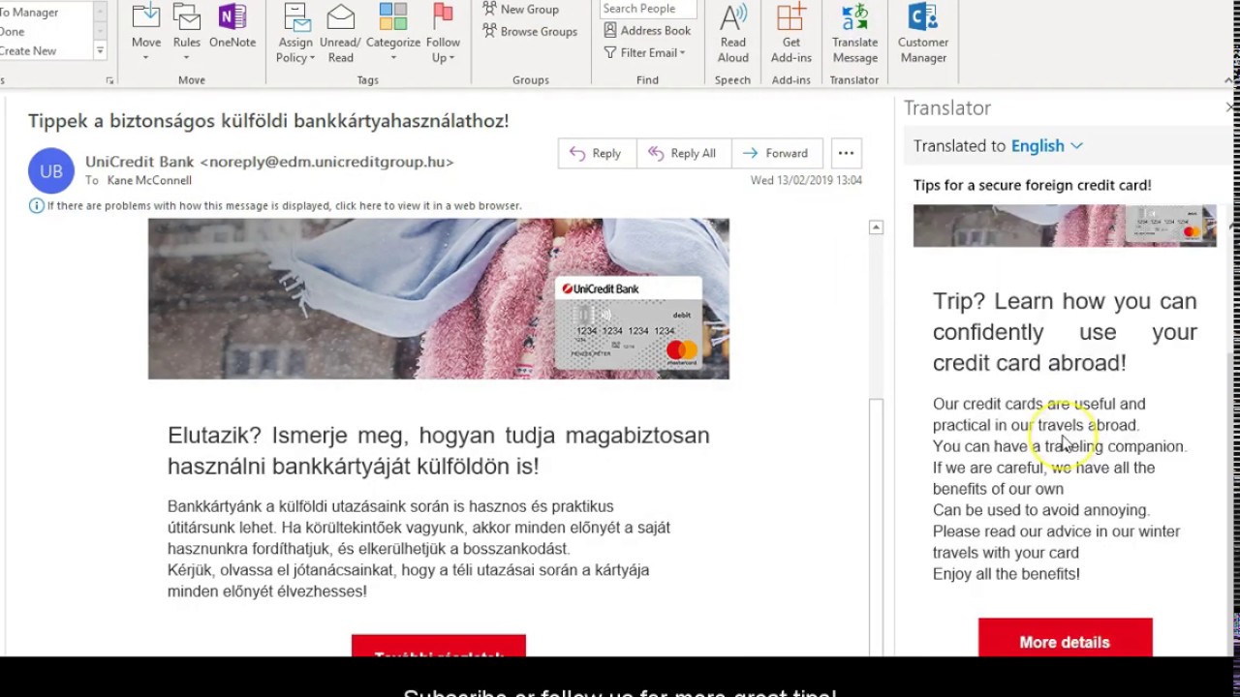The height and width of the screenshot is (697, 1240).
Task: Expand Filter Email dropdown
Action: pyautogui.click(x=644, y=52)
